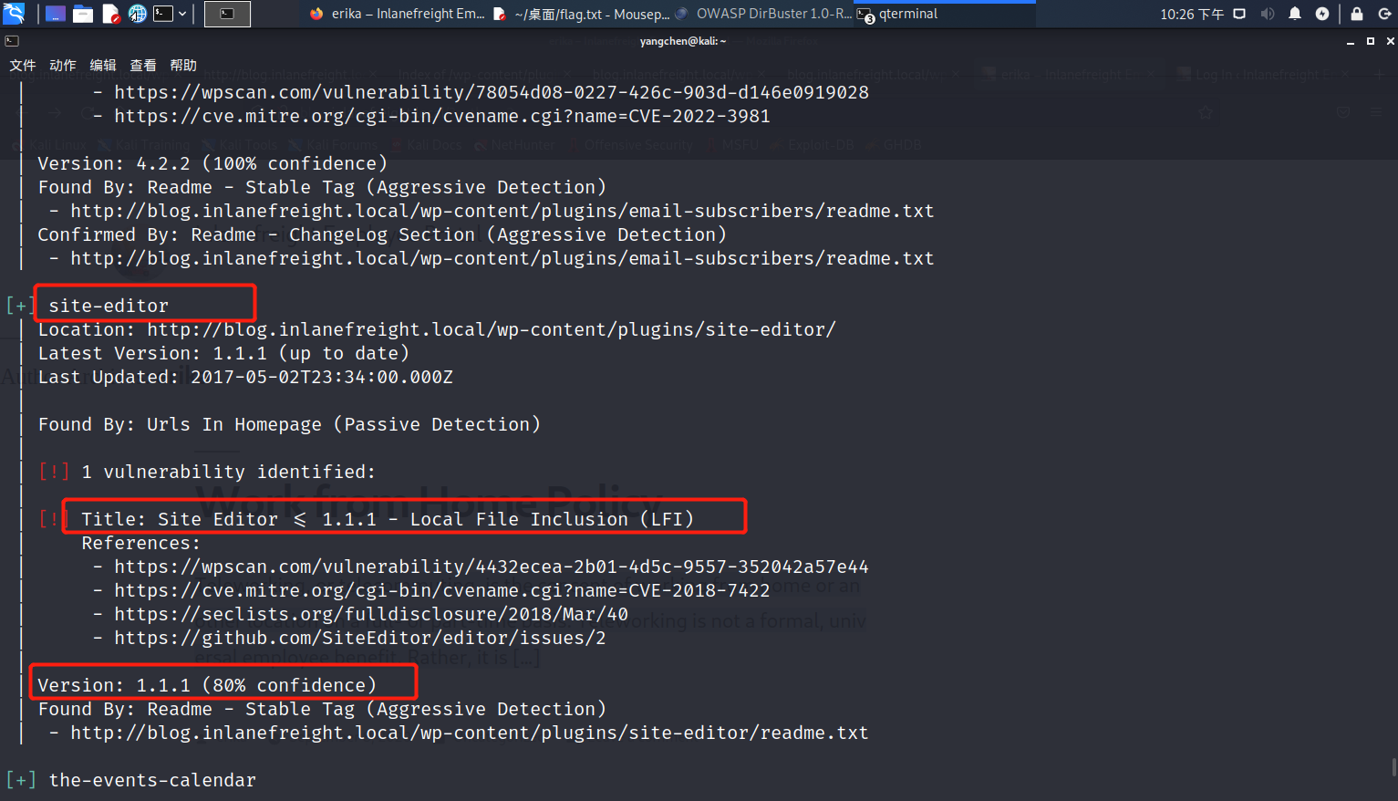
Task: Toggle the muted volume speaker icon
Action: pos(1268,14)
